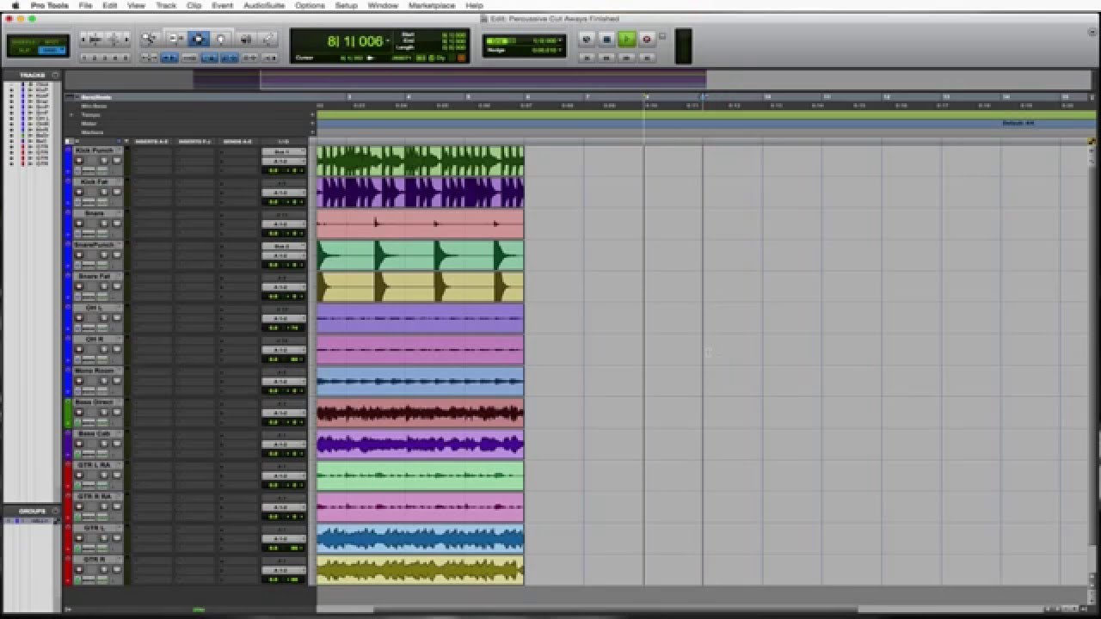Open Tracks list pop-up menu

pyautogui.click(x=55, y=75)
